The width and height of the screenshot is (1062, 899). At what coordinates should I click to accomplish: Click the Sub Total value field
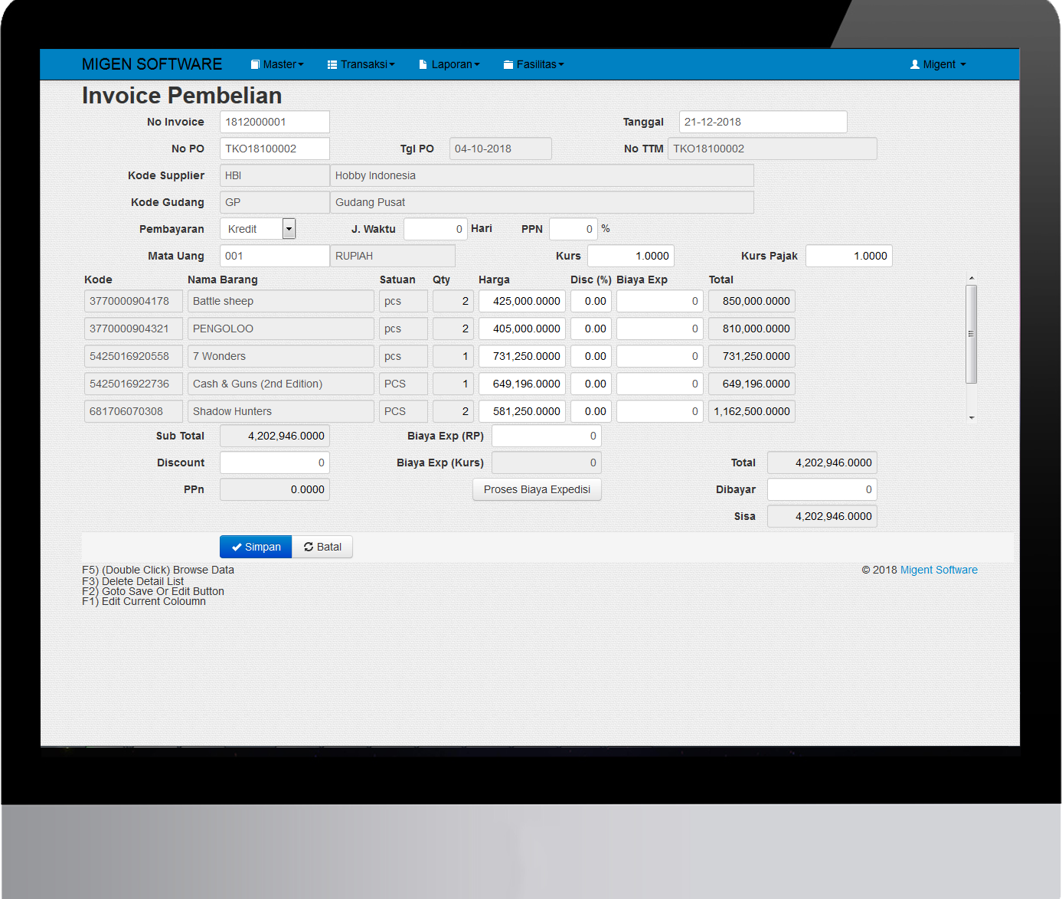tap(275, 436)
